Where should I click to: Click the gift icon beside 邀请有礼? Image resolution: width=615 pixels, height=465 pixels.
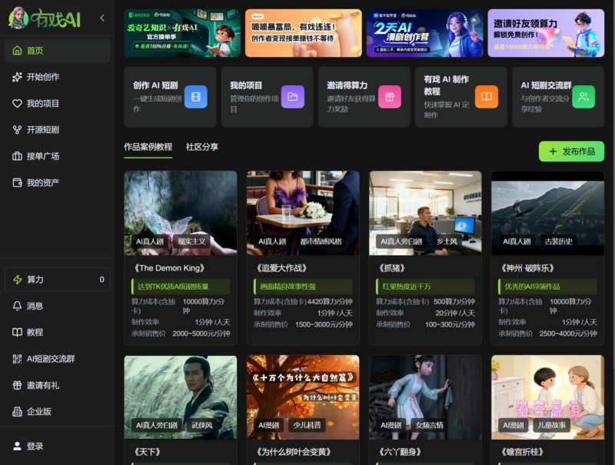[x=17, y=385]
